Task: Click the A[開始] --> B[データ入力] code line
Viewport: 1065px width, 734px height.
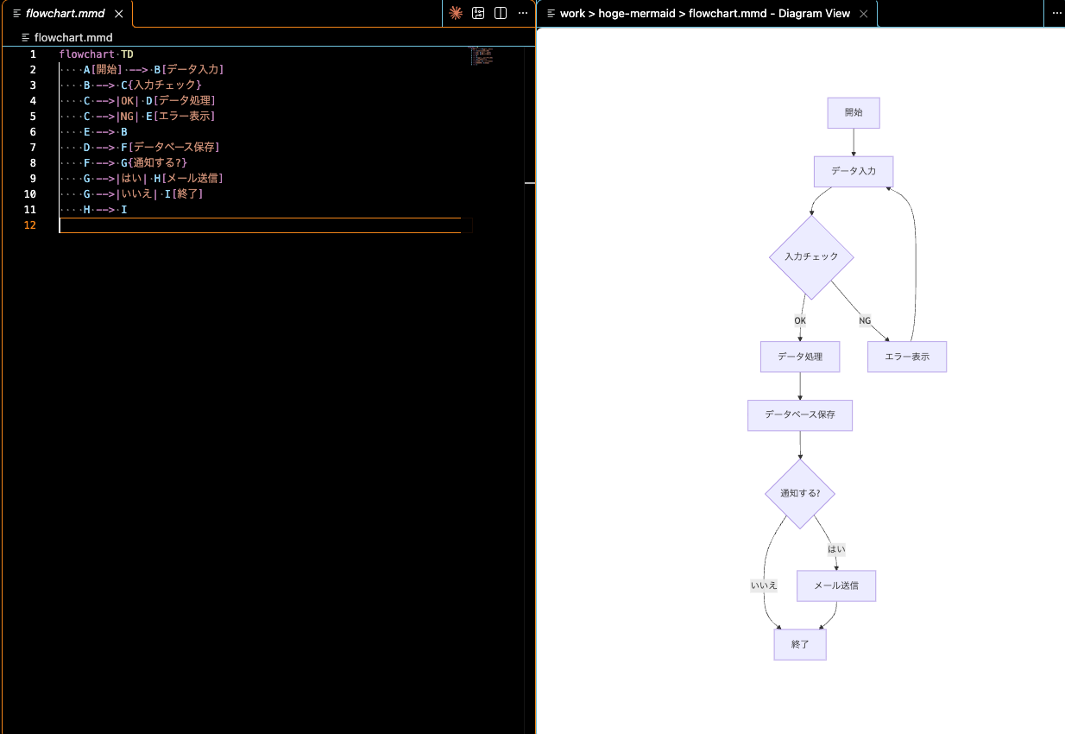Action: (154, 69)
